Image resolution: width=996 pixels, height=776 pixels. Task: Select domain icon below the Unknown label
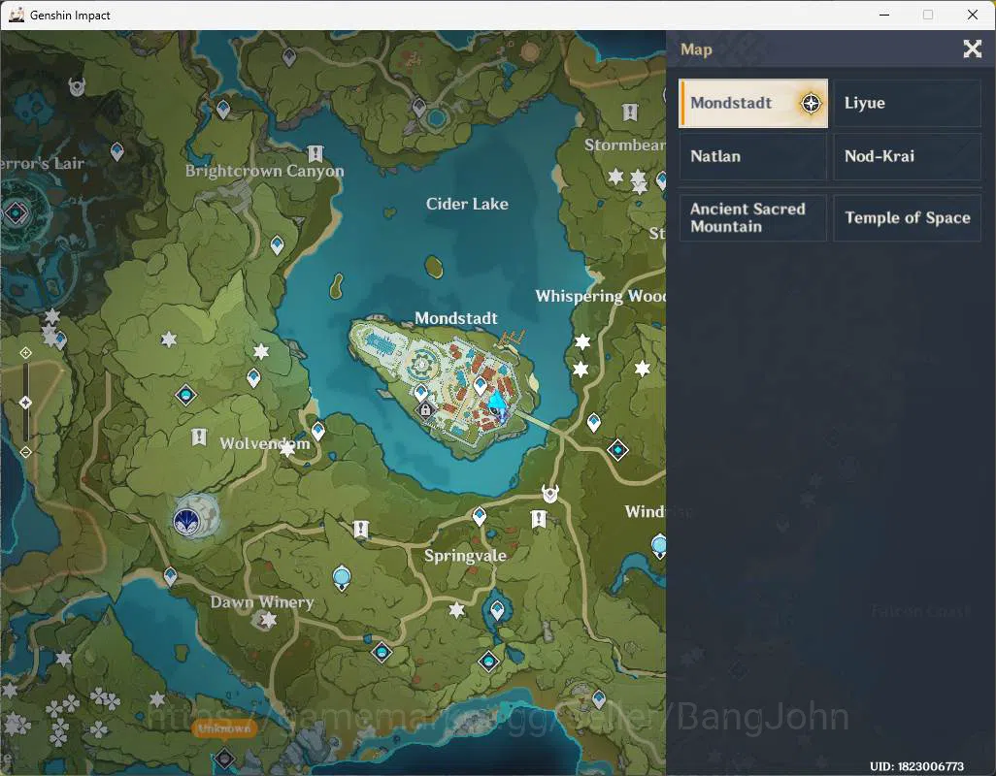(224, 758)
